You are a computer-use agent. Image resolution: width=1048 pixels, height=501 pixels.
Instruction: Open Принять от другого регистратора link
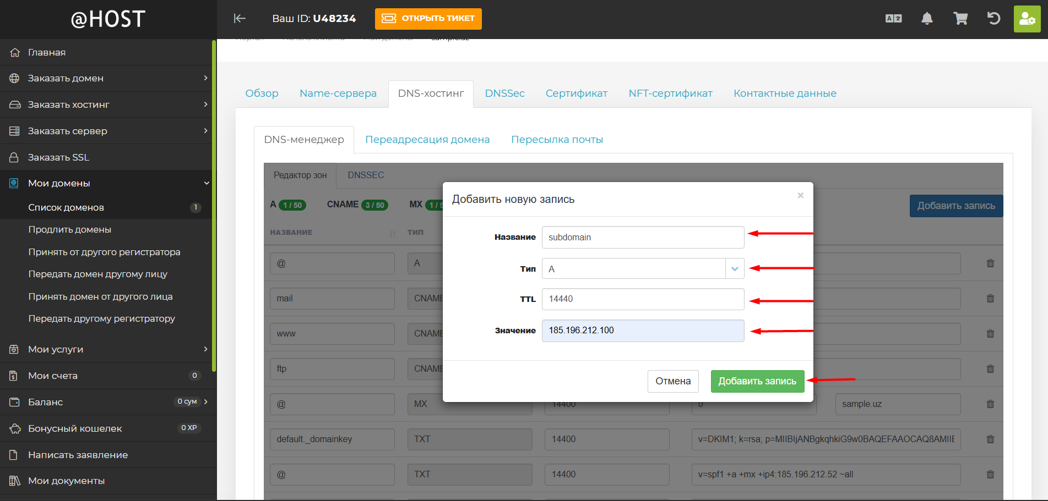105,252
